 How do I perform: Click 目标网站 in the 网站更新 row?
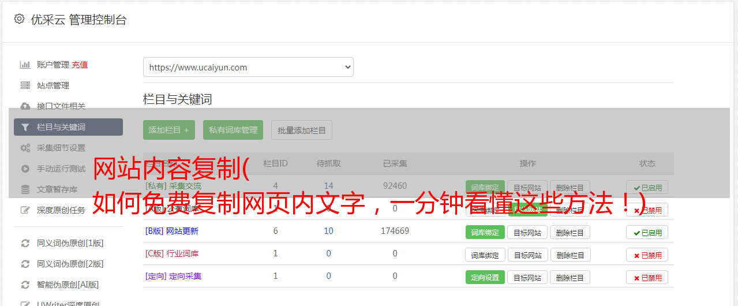[x=528, y=232]
